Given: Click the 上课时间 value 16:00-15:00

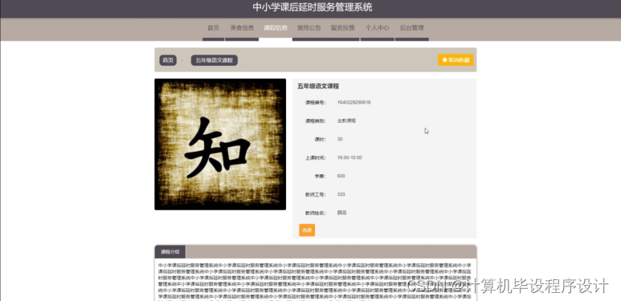Looking at the screenshot, I should pyautogui.click(x=349, y=157).
